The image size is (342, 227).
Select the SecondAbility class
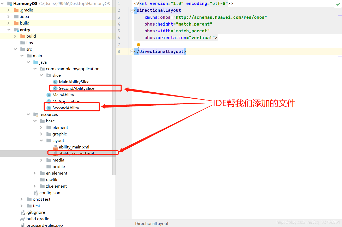66,108
